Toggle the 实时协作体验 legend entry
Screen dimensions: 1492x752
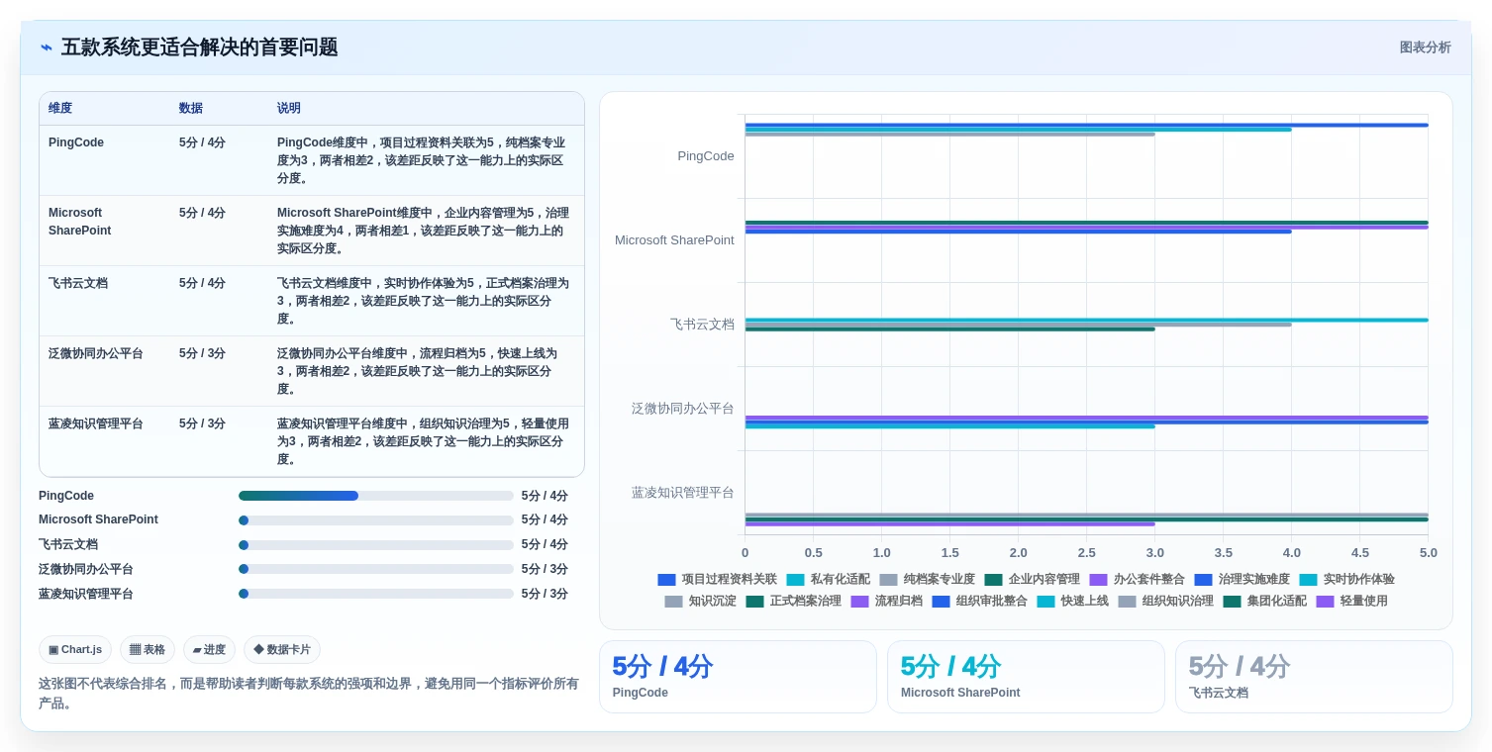(x=1346, y=579)
